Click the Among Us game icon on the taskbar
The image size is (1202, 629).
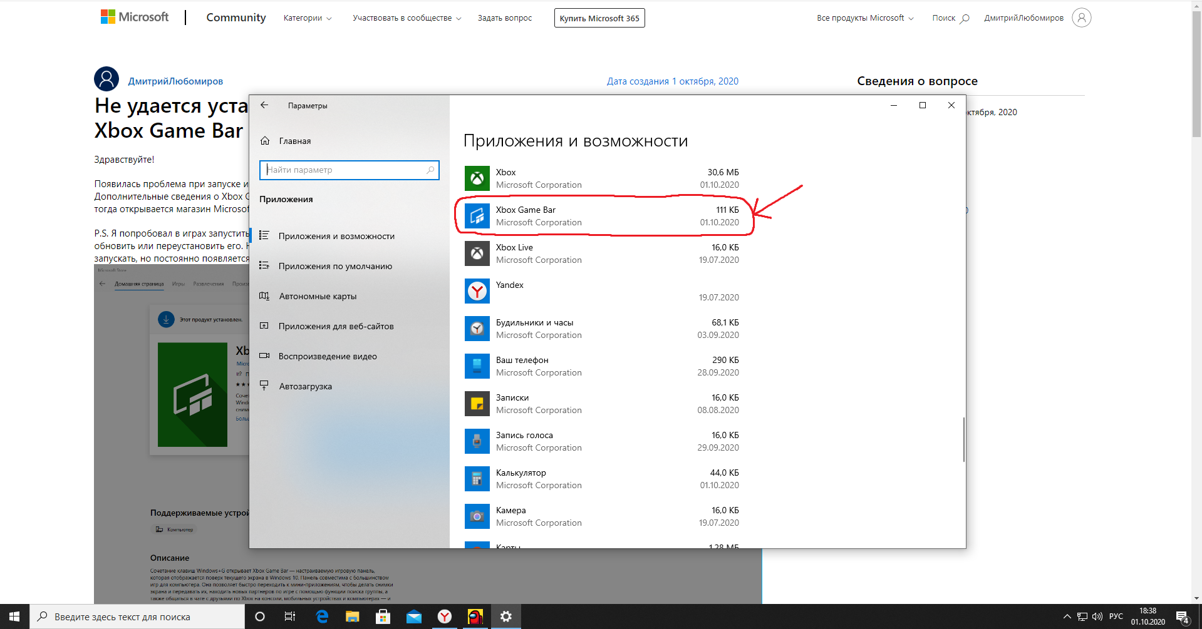tap(475, 616)
